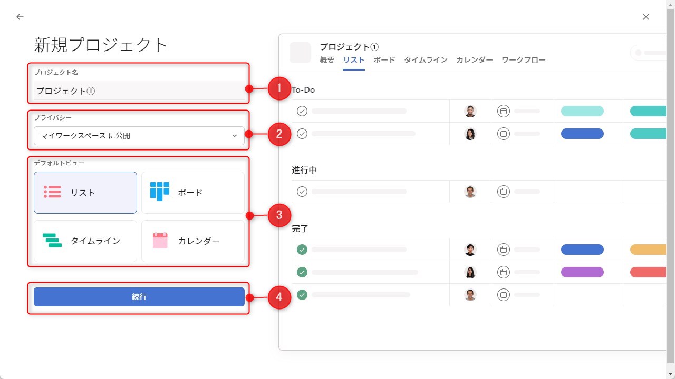The image size is (675, 379).
Task: Select the カレンダー view icon
Action: tap(160, 241)
